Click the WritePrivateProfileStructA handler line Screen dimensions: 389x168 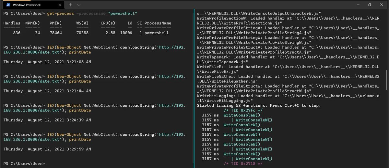(288, 50)
